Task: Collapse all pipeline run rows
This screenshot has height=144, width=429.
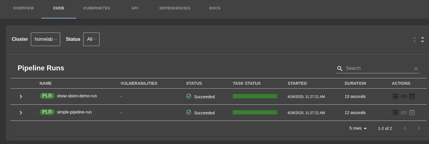Action: pyautogui.click(x=414, y=39)
